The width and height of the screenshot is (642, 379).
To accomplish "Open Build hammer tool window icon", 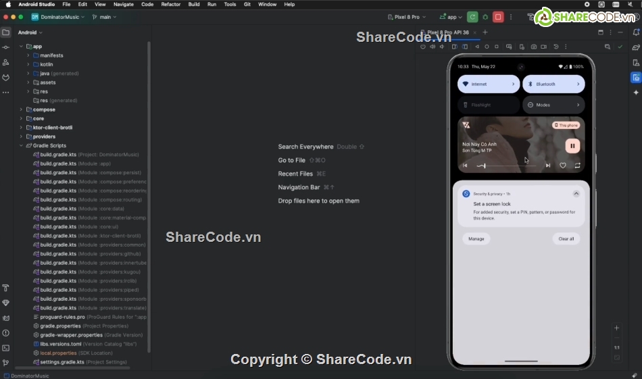I will (5, 288).
